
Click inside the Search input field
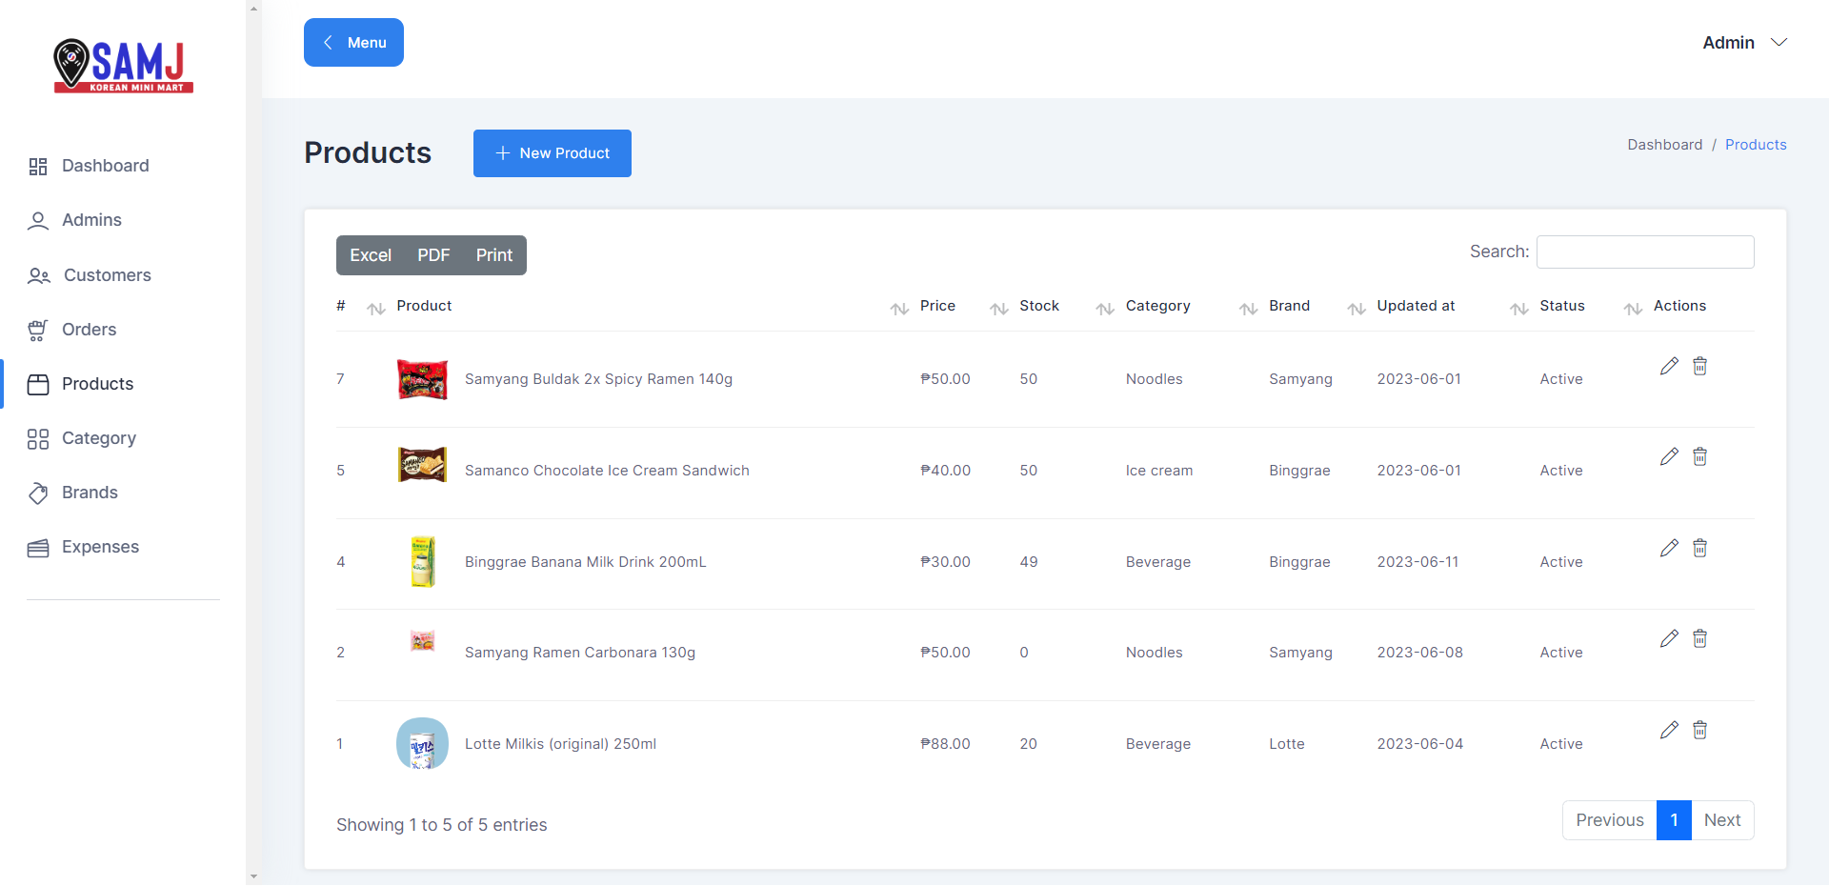(1645, 252)
